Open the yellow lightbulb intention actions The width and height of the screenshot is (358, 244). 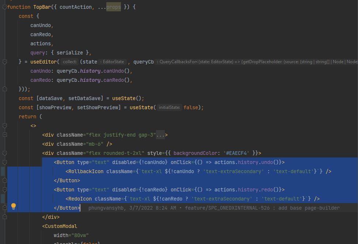click(14, 206)
